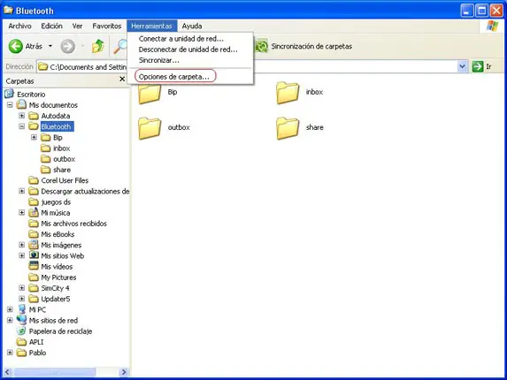Select Corel User Files in tree

point(65,180)
